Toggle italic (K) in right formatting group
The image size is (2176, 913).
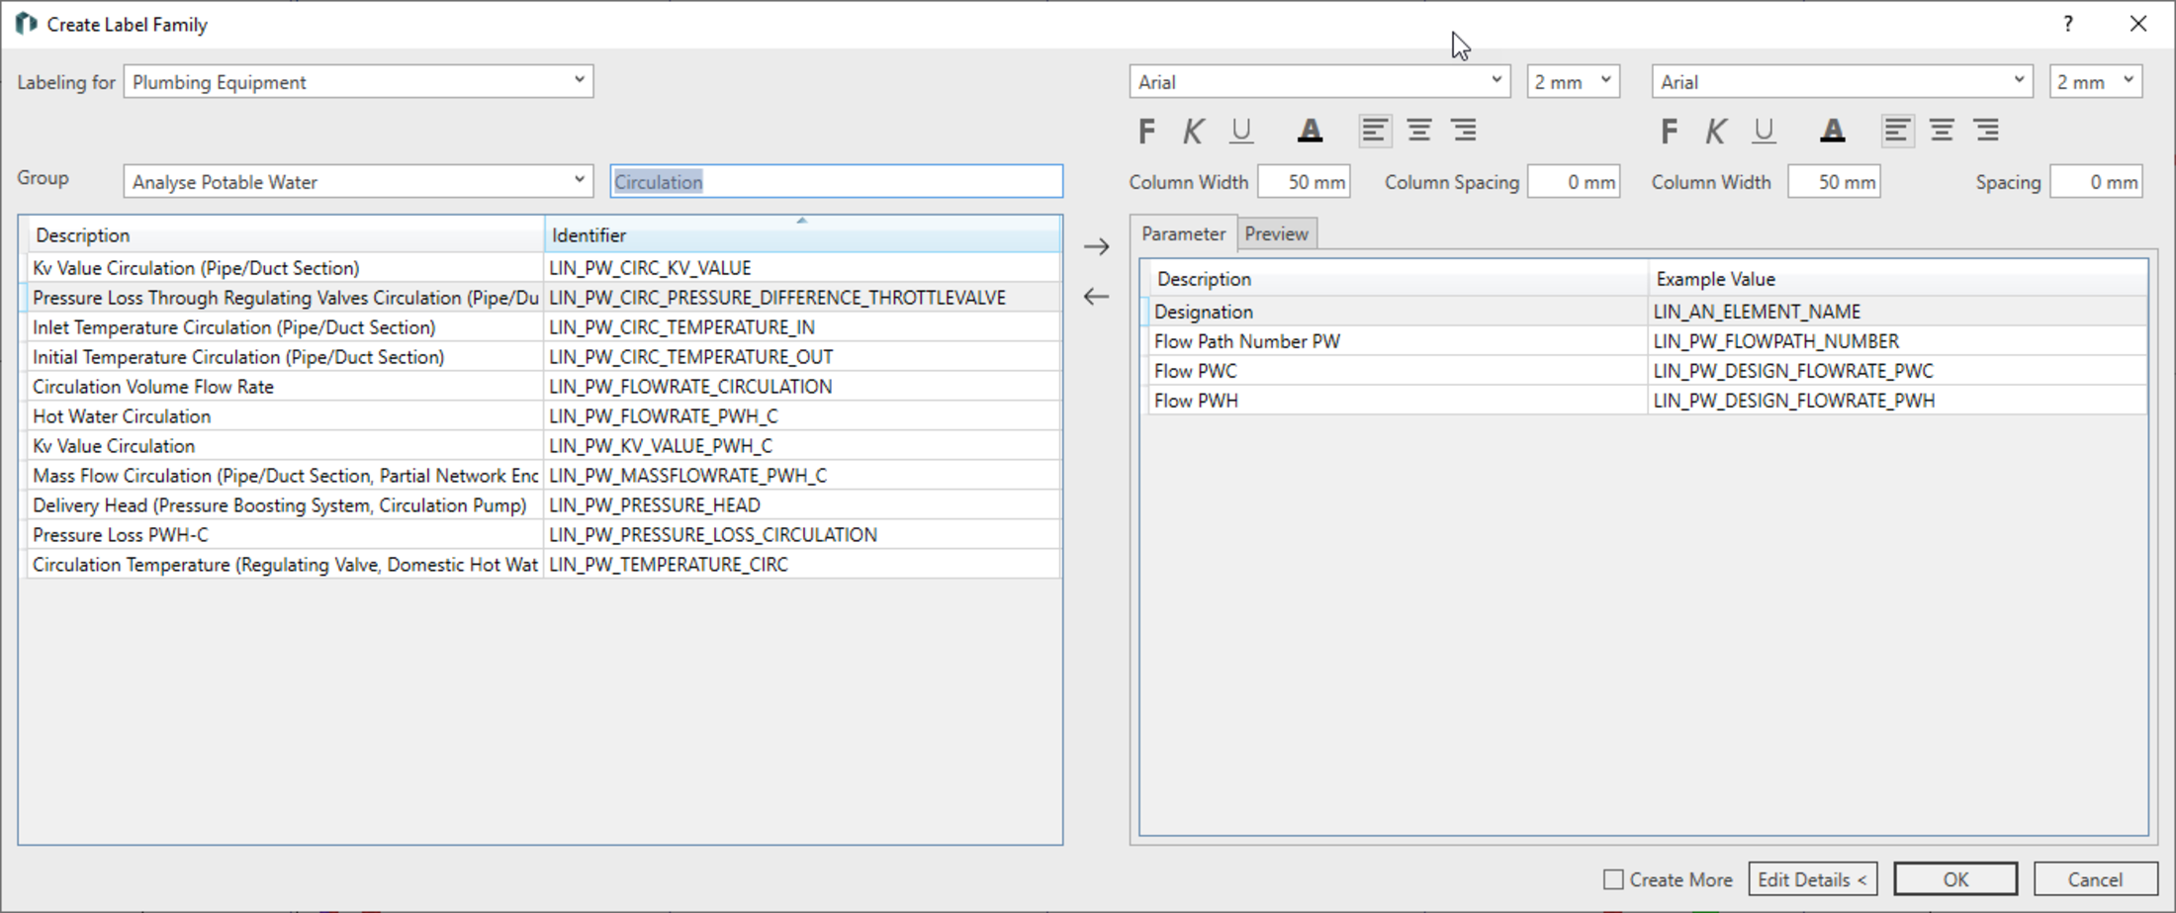(x=1715, y=131)
